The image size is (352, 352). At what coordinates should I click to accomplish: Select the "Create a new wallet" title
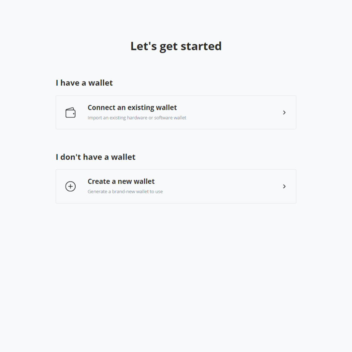tap(121, 182)
